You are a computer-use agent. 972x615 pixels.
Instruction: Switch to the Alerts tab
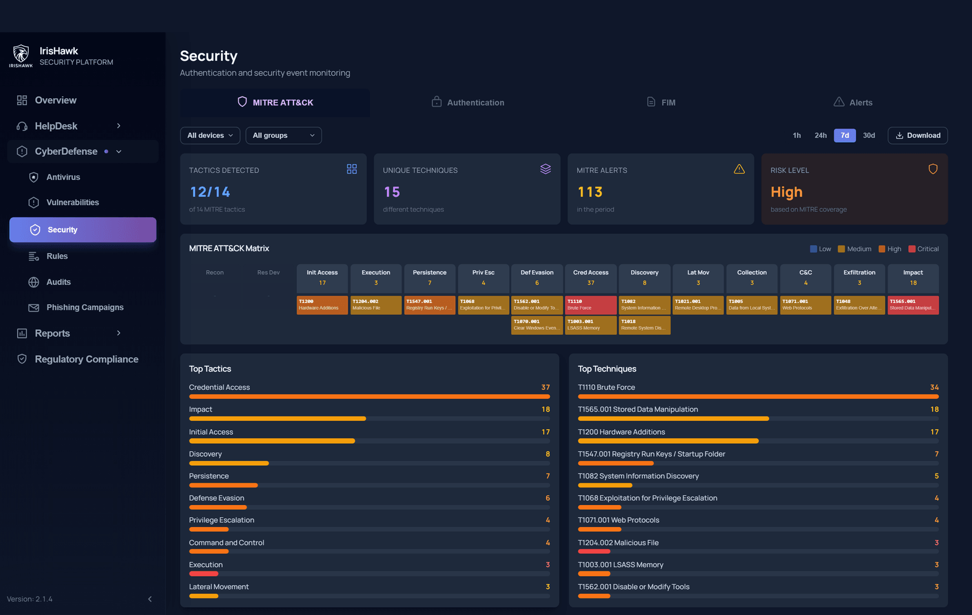coord(853,103)
